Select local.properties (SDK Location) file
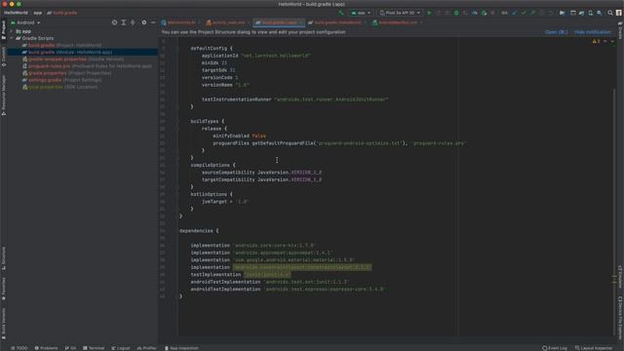Screen dimensions: 624x351 point(83,87)
